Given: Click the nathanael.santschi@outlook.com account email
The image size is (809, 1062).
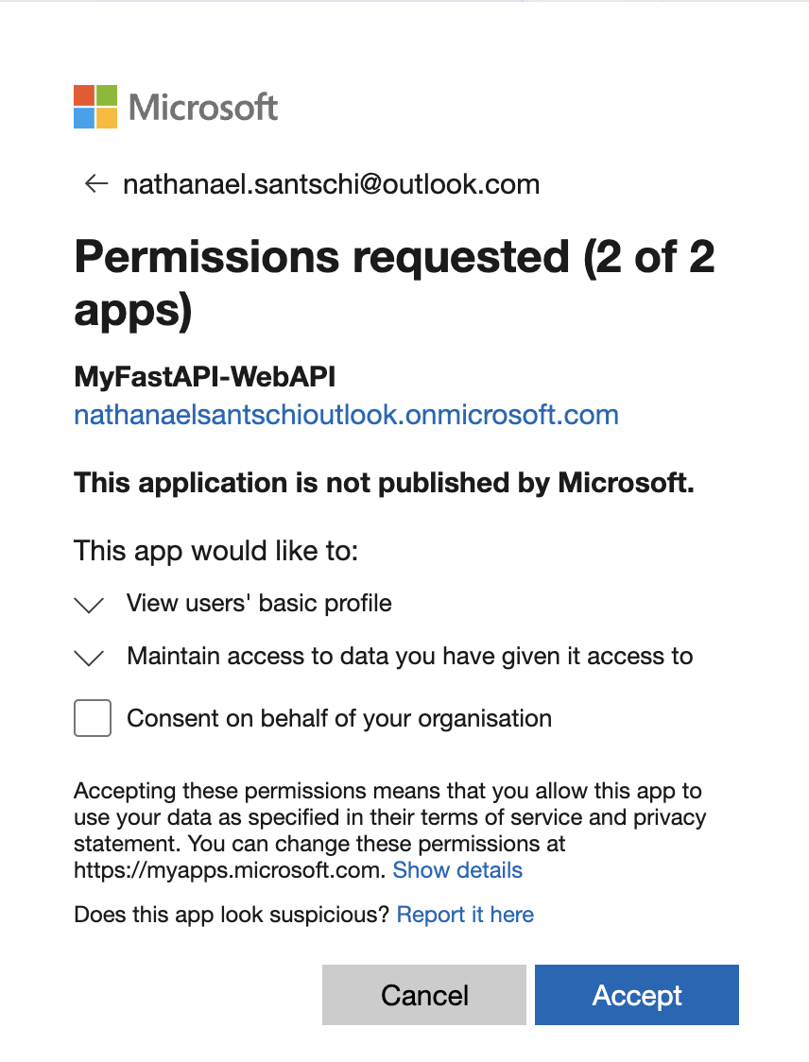Looking at the screenshot, I should point(331,183).
